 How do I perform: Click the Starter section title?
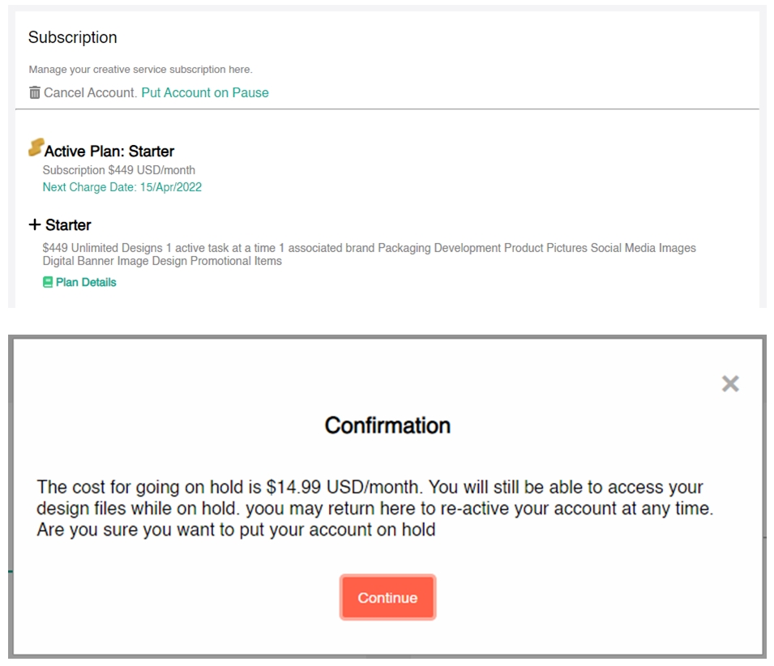tap(68, 225)
